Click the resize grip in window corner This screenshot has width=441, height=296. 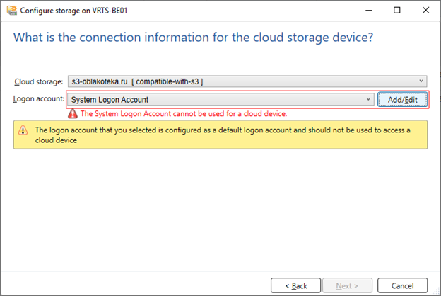tap(436, 291)
